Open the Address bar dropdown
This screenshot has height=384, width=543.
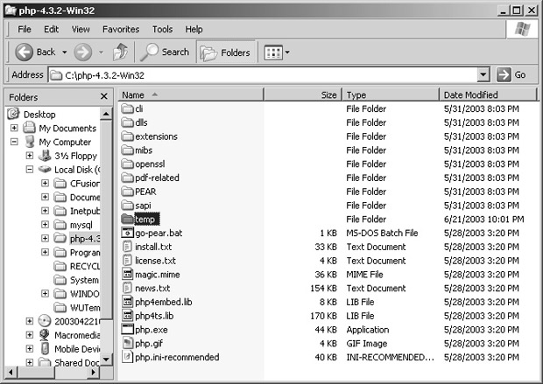tap(483, 74)
